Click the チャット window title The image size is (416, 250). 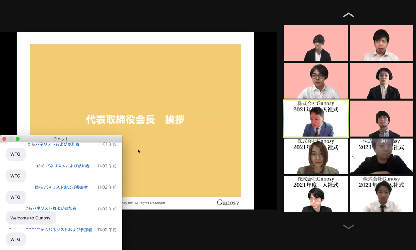tap(61, 139)
